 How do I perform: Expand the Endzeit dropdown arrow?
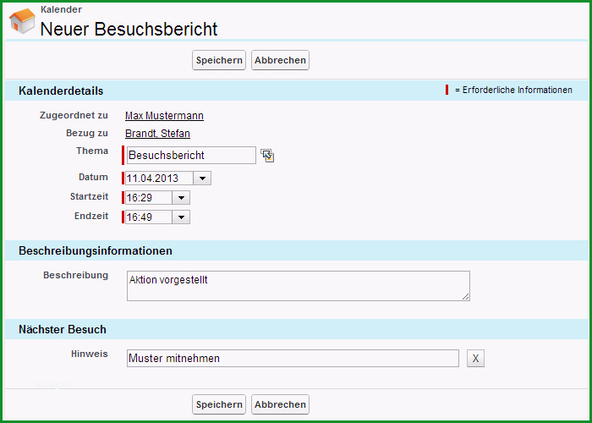[181, 217]
